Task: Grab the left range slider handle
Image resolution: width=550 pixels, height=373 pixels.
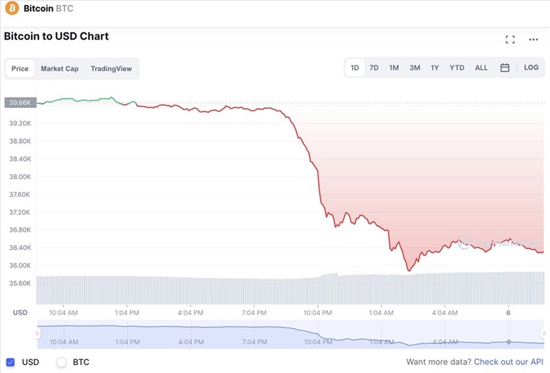Action: click(37, 333)
